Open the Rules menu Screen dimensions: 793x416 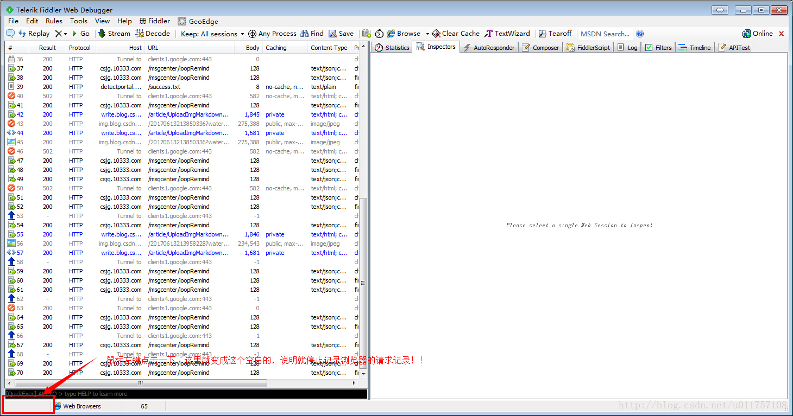pos(54,21)
